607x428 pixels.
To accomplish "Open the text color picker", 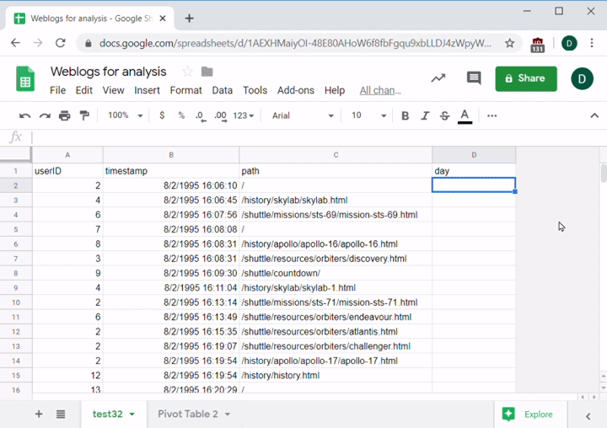I will pos(465,115).
